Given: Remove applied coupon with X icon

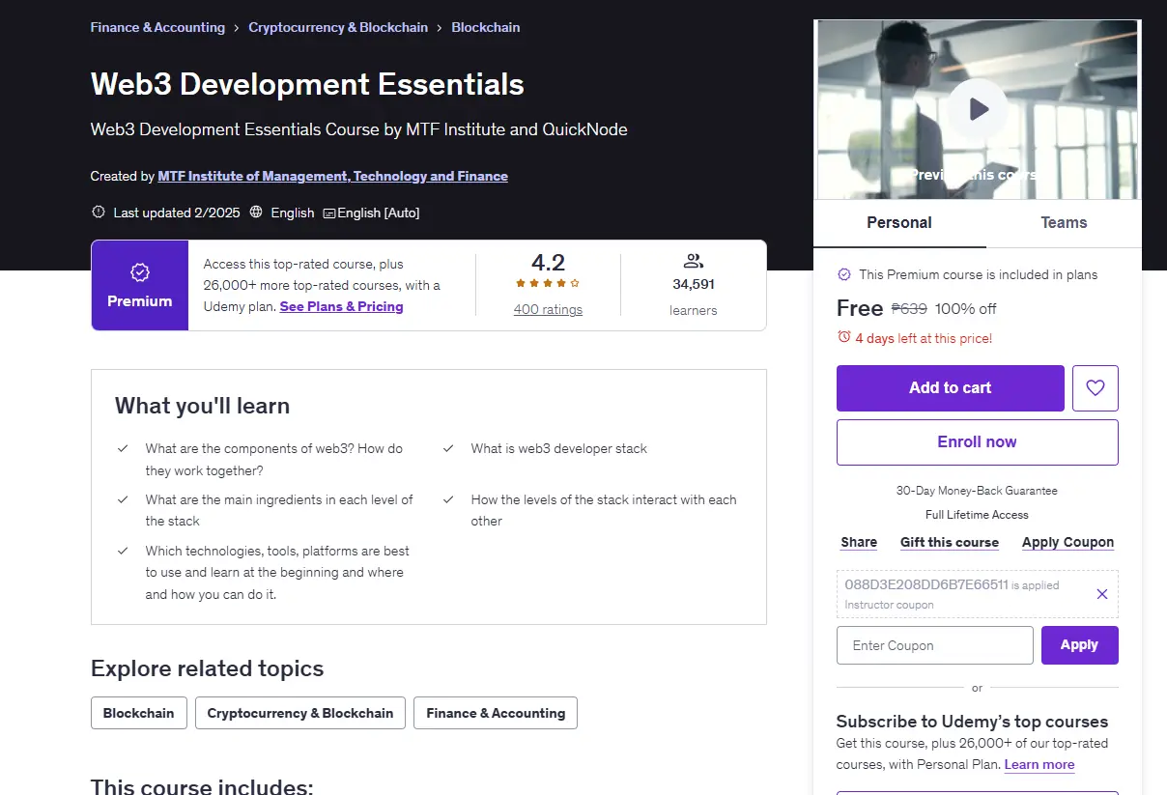Looking at the screenshot, I should click(x=1102, y=594).
